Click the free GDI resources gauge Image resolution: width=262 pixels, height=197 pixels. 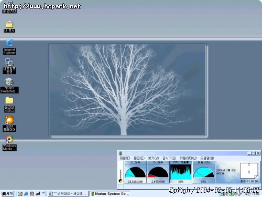204,172
